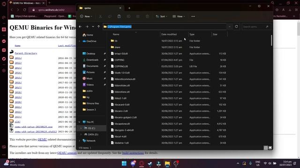Go back with Explorer back arrow
Screen dimensions: 300x168
[80, 27]
